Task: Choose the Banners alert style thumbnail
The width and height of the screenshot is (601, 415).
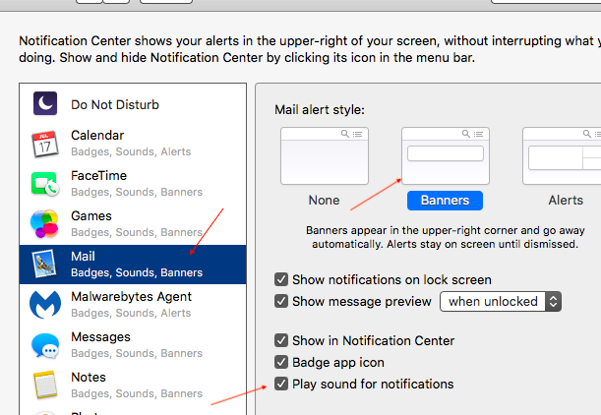Action: [446, 156]
